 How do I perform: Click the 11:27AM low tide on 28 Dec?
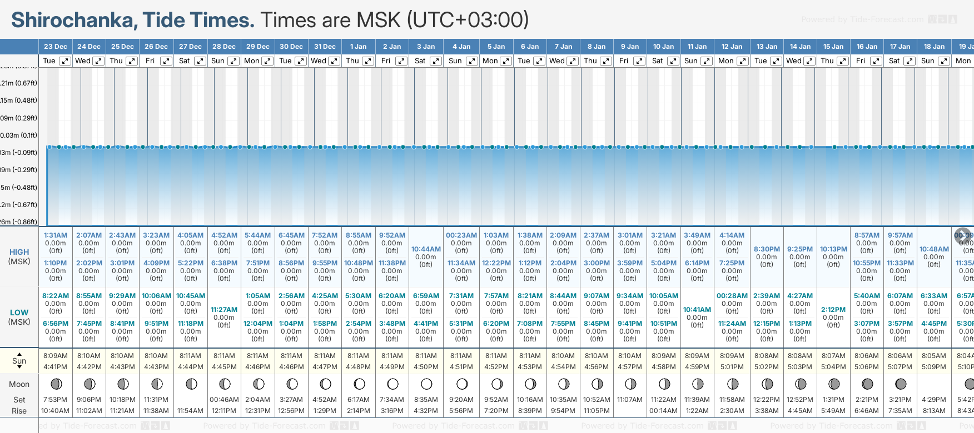(x=224, y=310)
